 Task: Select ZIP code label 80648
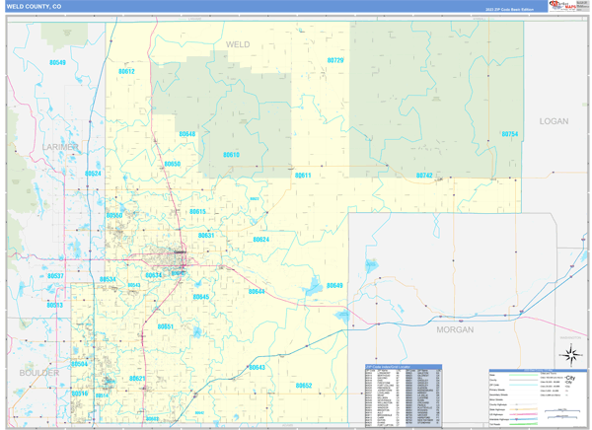coord(187,134)
